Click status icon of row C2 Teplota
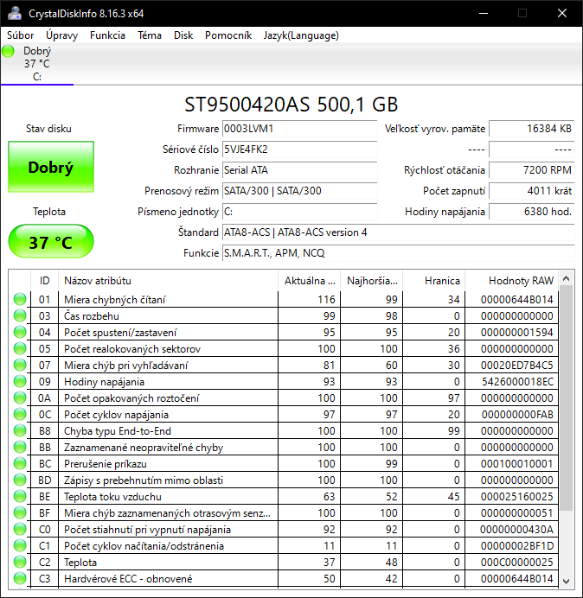583x598 pixels. click(20, 562)
